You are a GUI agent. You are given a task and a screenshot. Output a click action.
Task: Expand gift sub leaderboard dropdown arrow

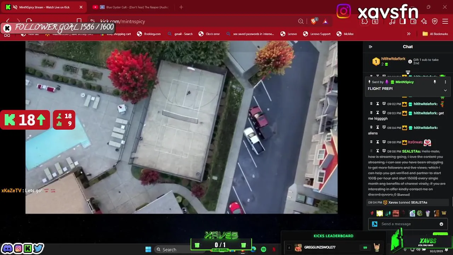pos(408,72)
